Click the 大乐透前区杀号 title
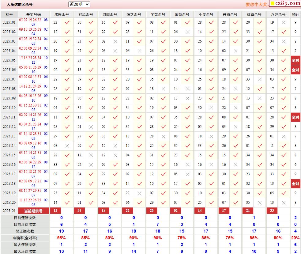301x254 pixels. click(x=20, y=5)
